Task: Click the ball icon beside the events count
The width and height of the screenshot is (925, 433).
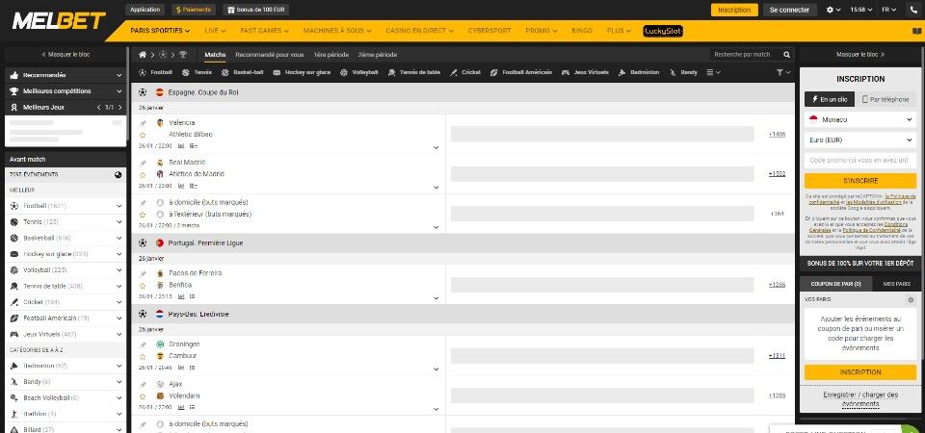Action: coord(118,174)
